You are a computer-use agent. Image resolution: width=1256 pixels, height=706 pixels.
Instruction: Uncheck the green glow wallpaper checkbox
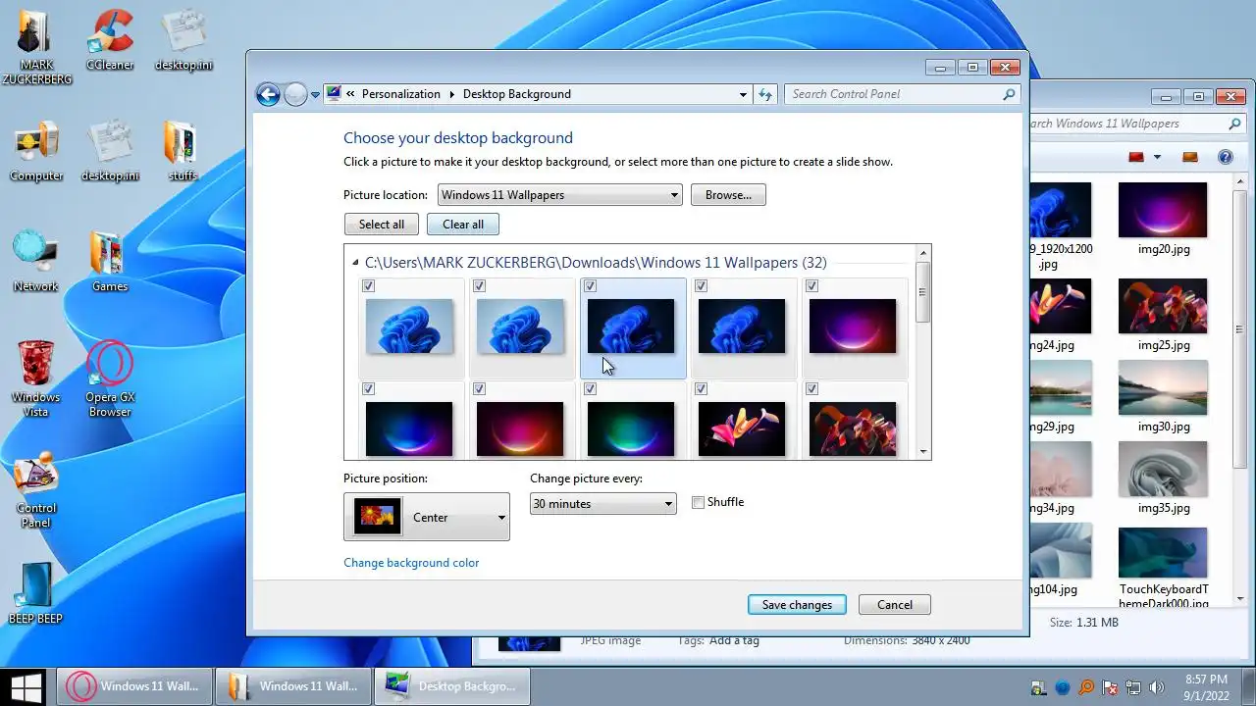tap(590, 389)
